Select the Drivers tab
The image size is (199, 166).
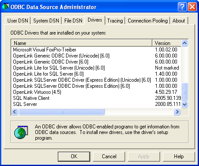(x=95, y=20)
